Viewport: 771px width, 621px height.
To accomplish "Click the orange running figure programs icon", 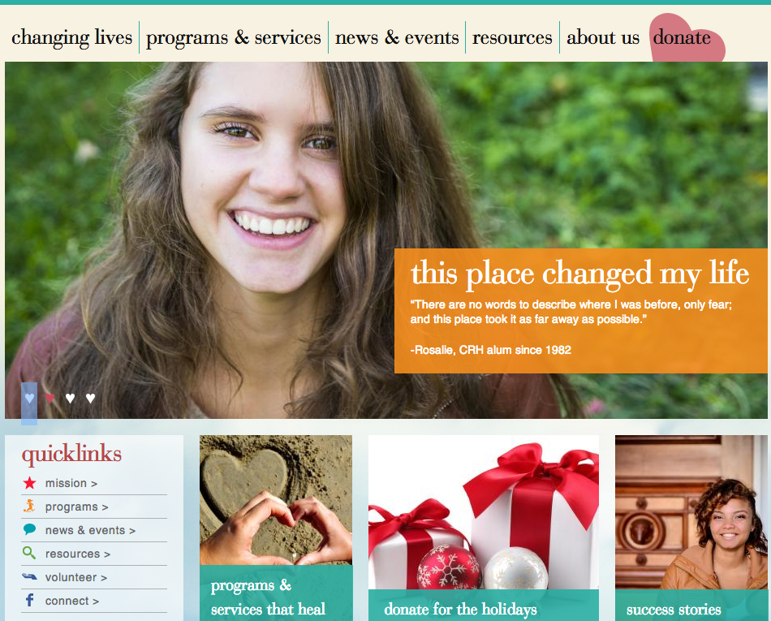I will (x=29, y=506).
